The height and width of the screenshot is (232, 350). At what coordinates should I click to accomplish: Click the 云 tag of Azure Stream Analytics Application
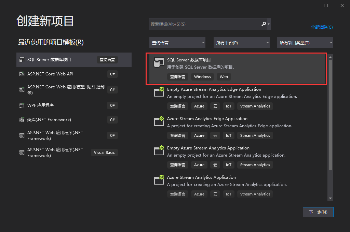[215, 194]
